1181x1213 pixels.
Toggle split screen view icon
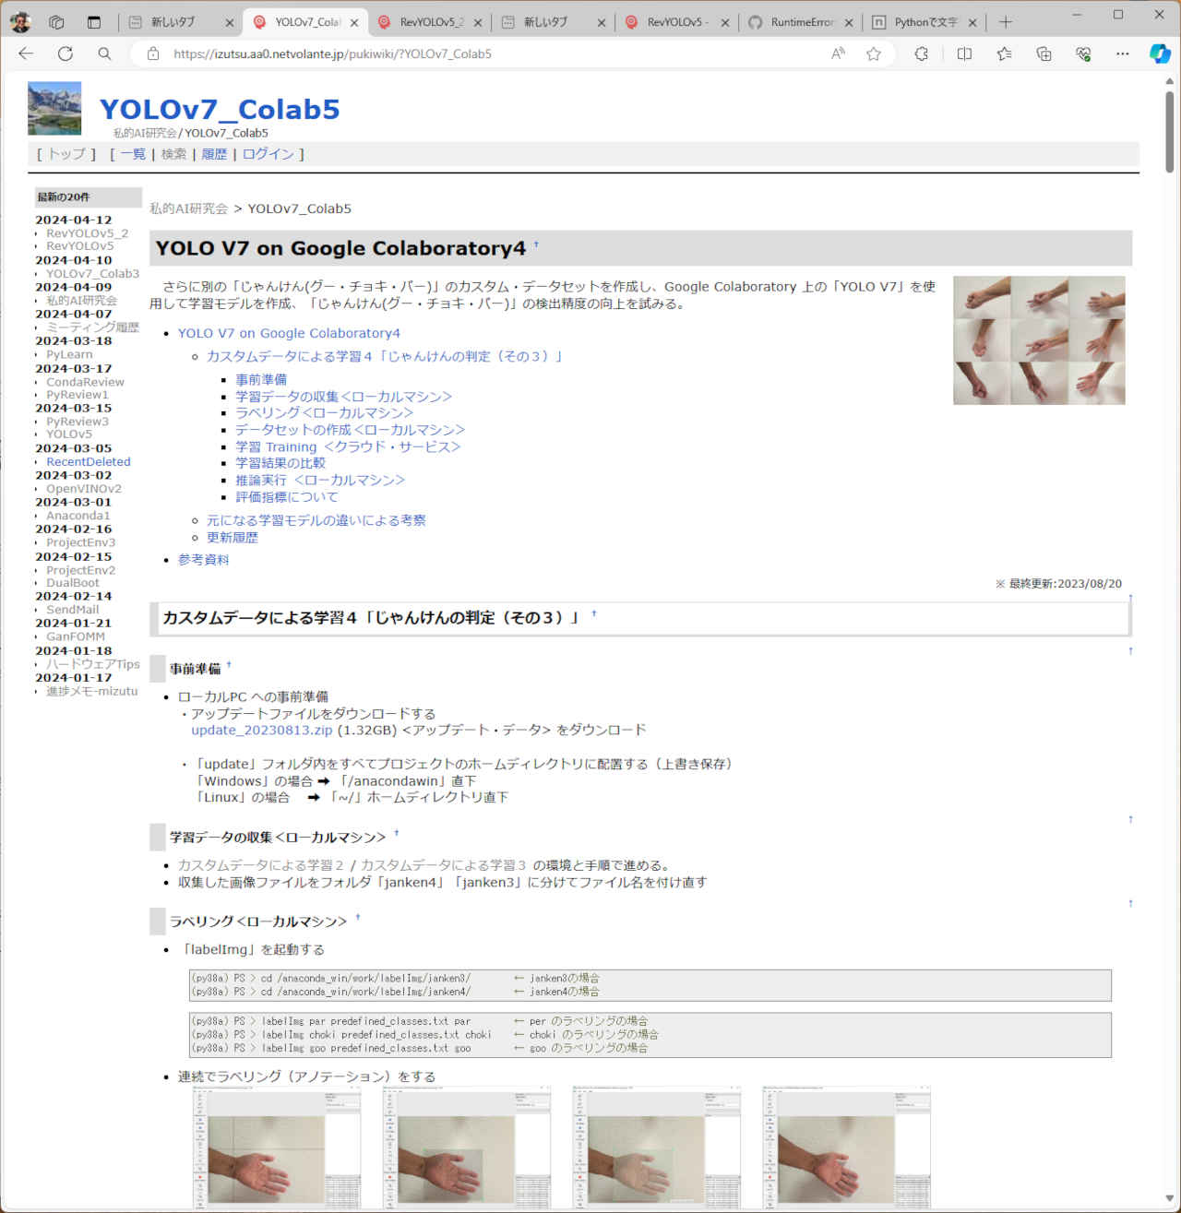tap(964, 54)
